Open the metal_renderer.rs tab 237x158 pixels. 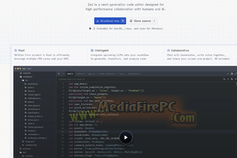(x=107, y=74)
